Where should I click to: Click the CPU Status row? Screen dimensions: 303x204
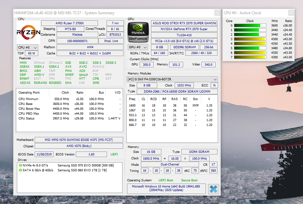tap(70, 119)
